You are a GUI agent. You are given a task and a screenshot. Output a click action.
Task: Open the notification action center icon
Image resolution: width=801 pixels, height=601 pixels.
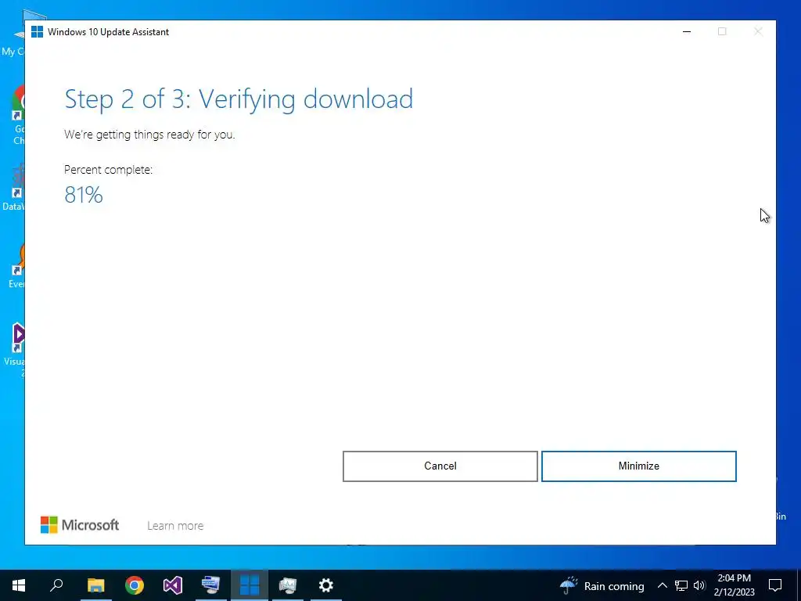pyautogui.click(x=775, y=585)
